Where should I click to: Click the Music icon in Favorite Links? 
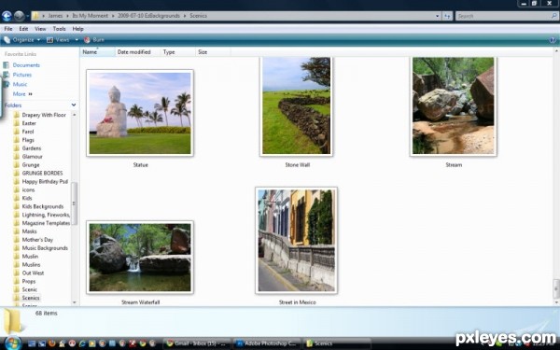tap(7, 84)
